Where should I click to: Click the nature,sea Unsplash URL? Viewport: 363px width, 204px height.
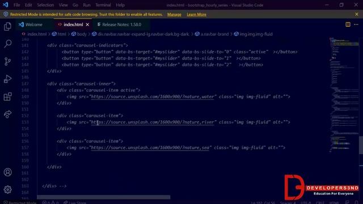[x=150, y=147]
